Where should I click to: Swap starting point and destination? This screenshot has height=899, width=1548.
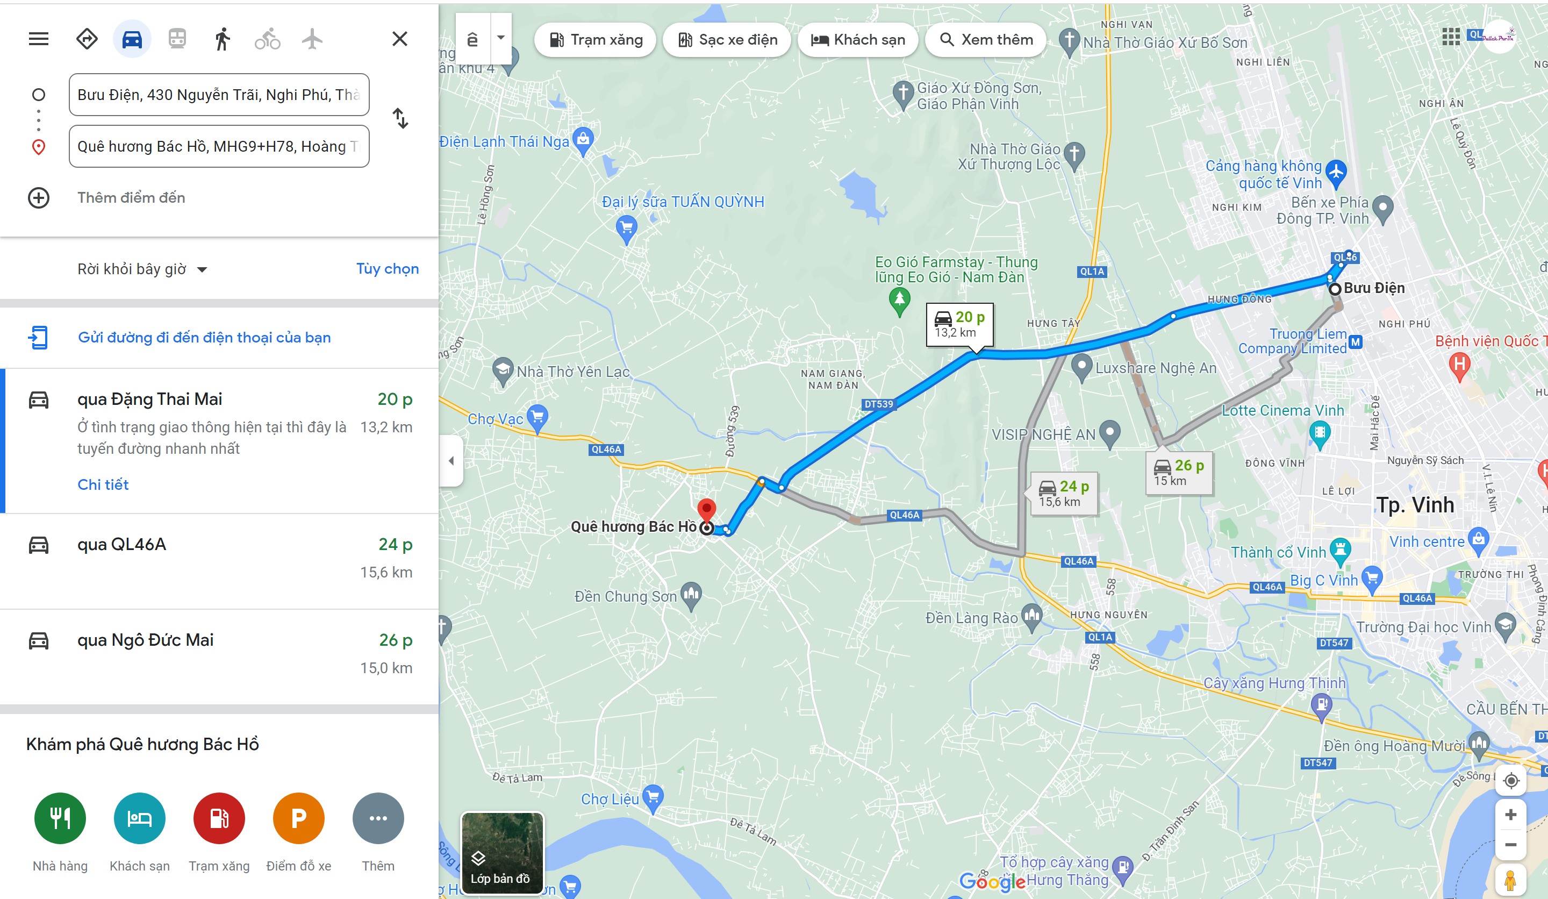tap(400, 118)
